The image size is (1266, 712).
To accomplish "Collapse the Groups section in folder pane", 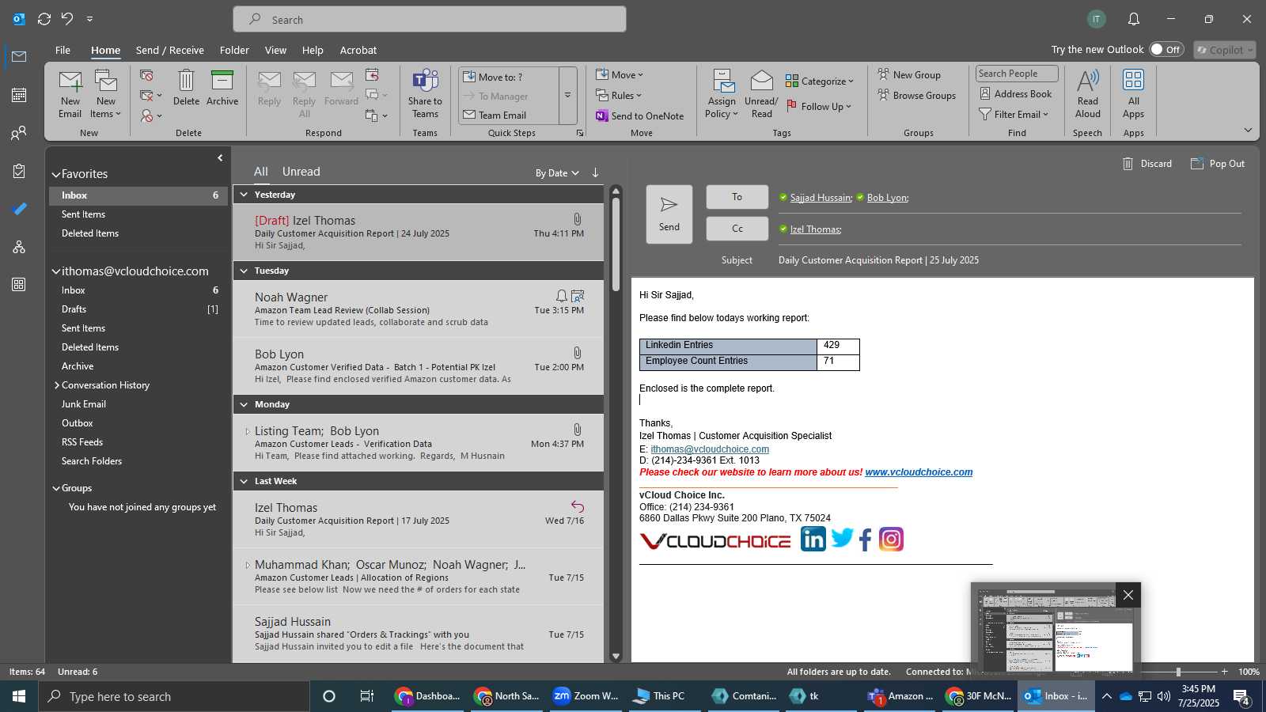I will click(56, 489).
